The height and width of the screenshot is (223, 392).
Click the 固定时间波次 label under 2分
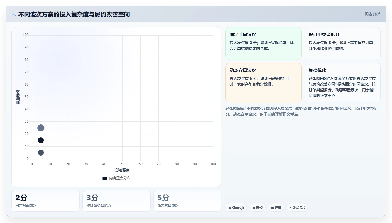pyautogui.click(x=26, y=206)
